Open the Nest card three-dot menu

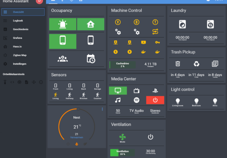tap(102, 109)
